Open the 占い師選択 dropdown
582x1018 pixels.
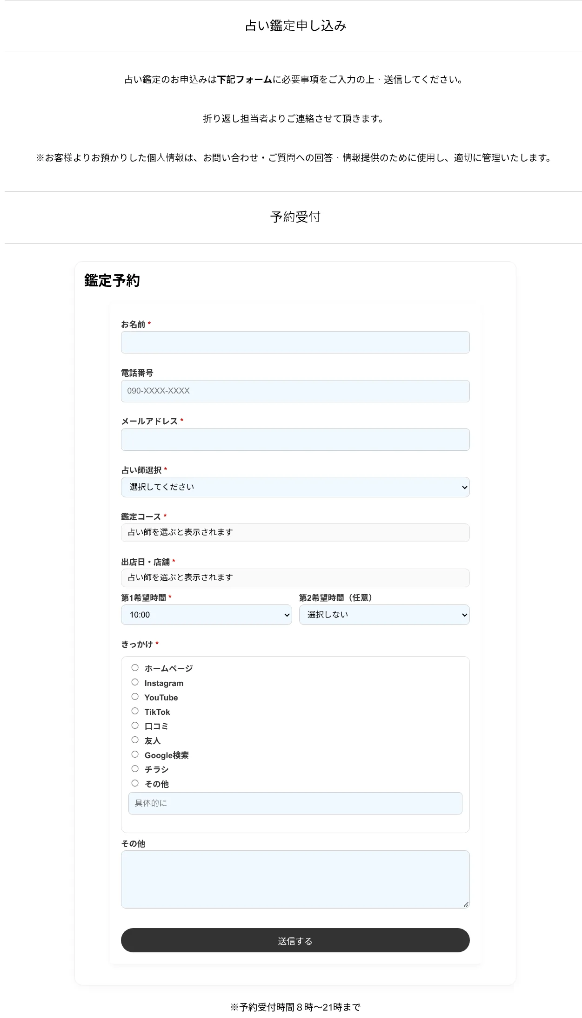coord(295,487)
